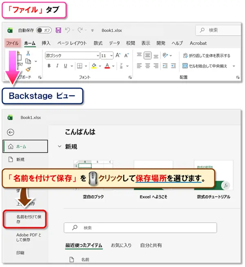Collapse the 新規 section chevron

coord(60,146)
